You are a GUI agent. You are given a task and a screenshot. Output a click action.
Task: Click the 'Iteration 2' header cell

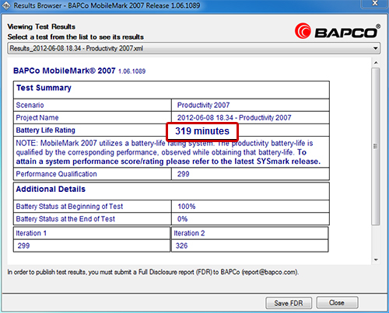[250, 233]
